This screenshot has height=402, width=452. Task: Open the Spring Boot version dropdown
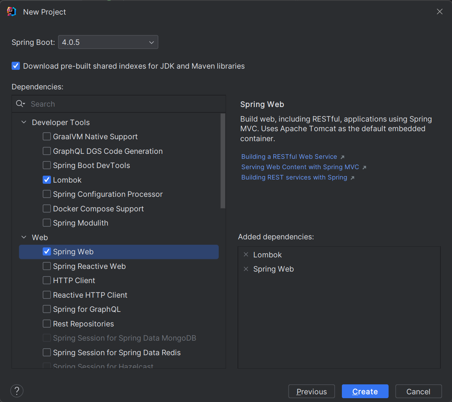[108, 42]
